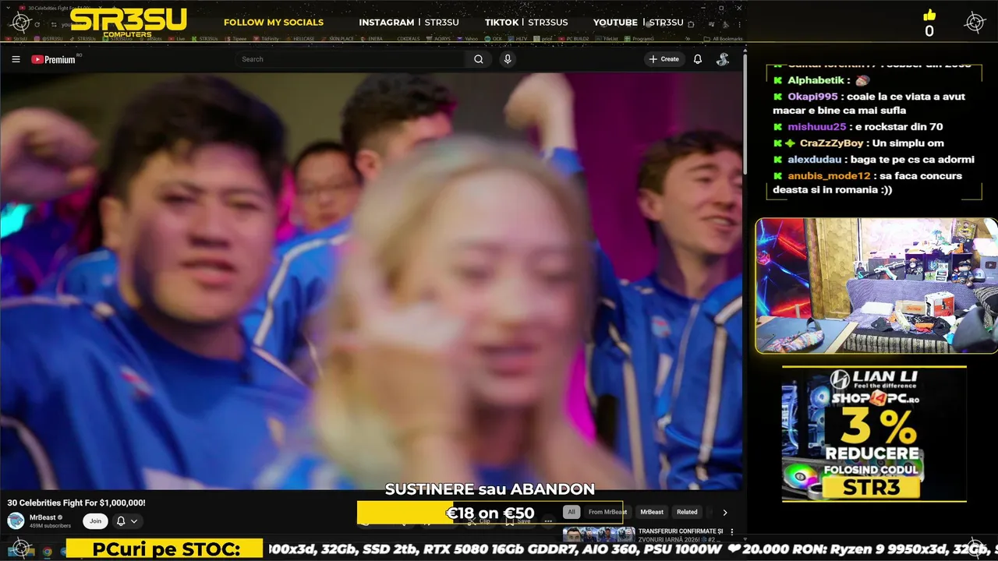
Task: Click chat username anubis_mode12
Action: point(828,176)
